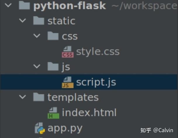Image resolution: width=178 pixels, height=138 pixels.
Task: Click the python-flask project folder icon
Action: click(25, 6)
